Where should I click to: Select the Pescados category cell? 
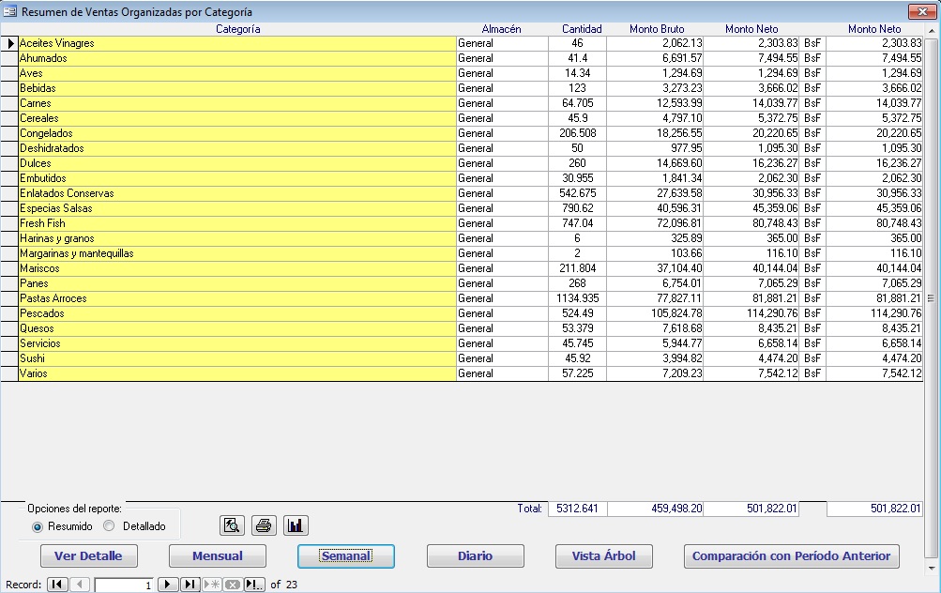(237, 313)
